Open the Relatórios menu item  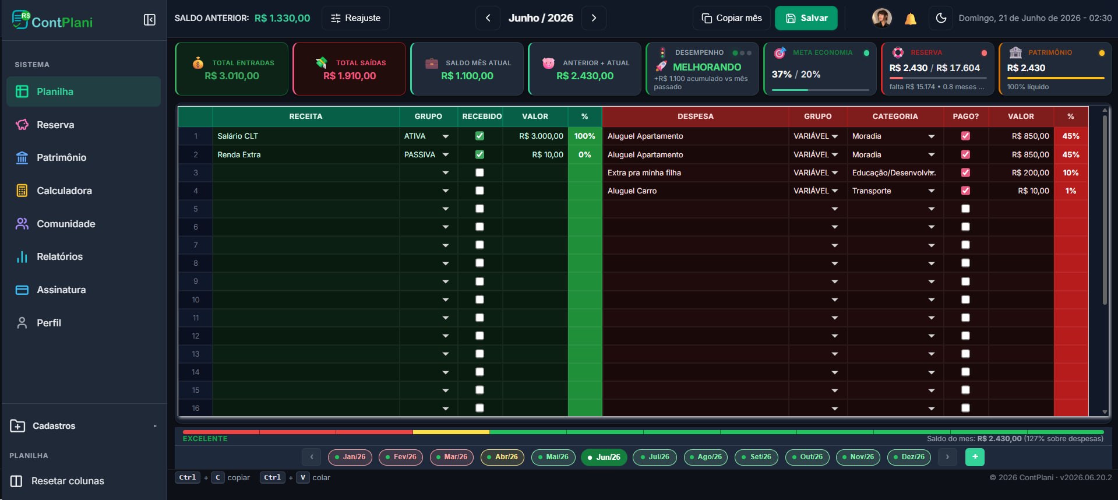click(83, 256)
